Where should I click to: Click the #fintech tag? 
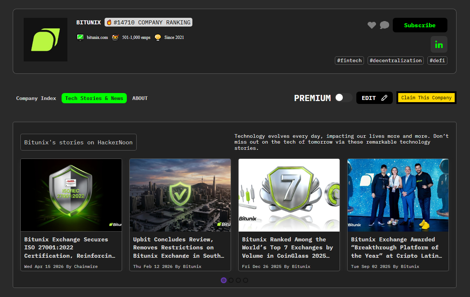(x=349, y=61)
